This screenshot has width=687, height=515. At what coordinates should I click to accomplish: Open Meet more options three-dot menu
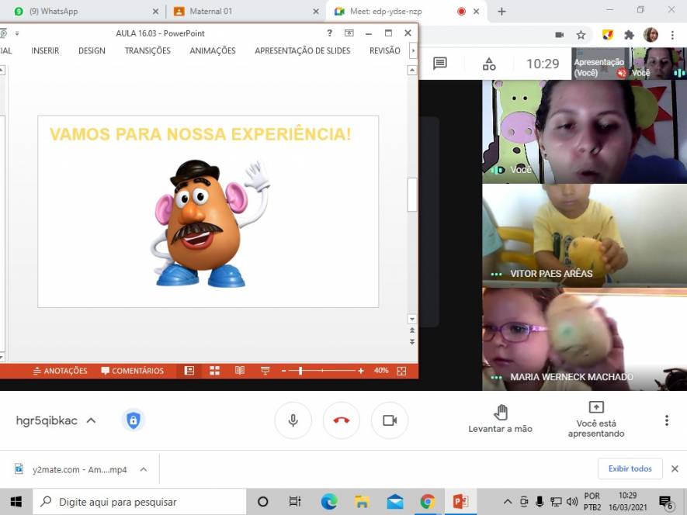(x=666, y=420)
